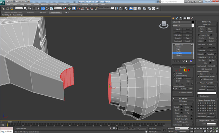Open the Graph Editors menu
Viewport: 219px width, 133px height.
click(63, 4)
